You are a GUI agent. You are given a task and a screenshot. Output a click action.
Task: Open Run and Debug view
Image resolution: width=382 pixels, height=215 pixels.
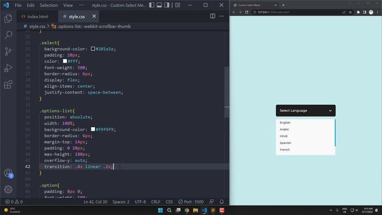8,68
